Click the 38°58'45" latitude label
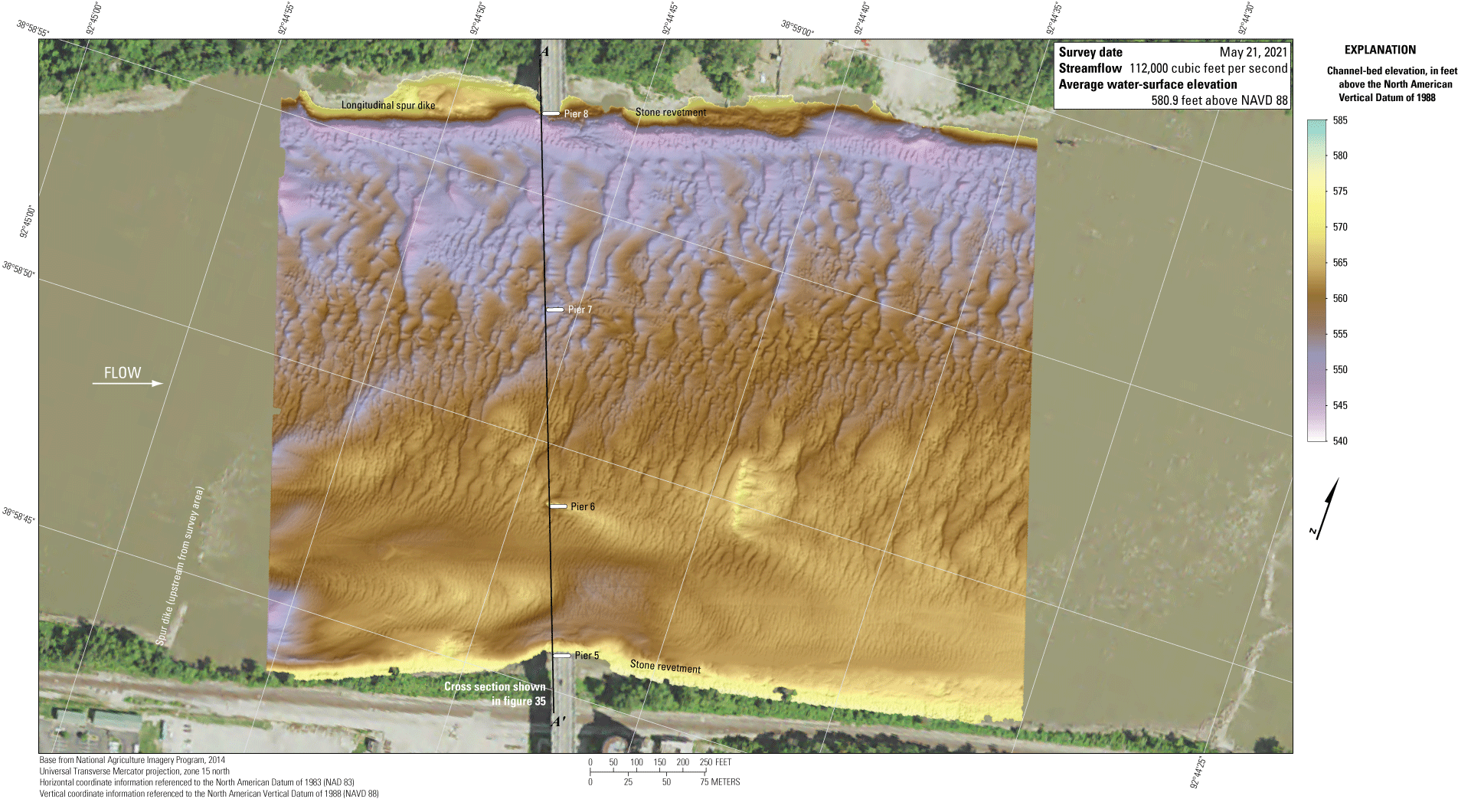This screenshot has width=1458, height=799. [x=18, y=516]
